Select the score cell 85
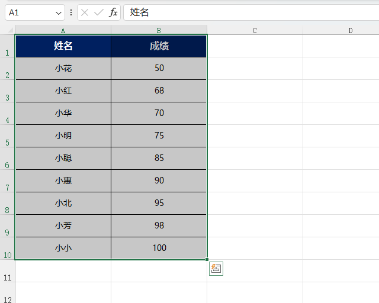Viewport: 379px width, 303px height. [159, 158]
